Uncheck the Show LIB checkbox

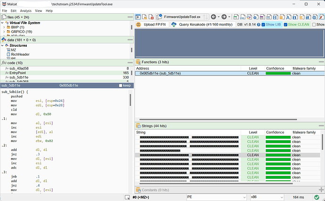(x=263, y=25)
